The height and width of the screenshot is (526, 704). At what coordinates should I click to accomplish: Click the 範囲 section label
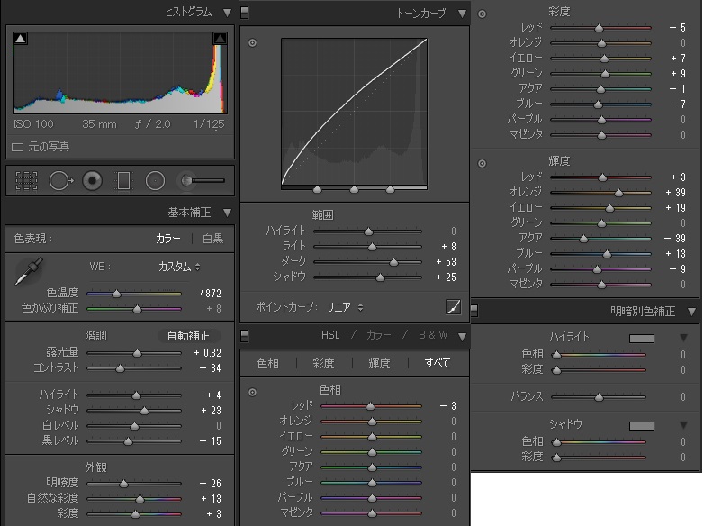[x=323, y=215]
